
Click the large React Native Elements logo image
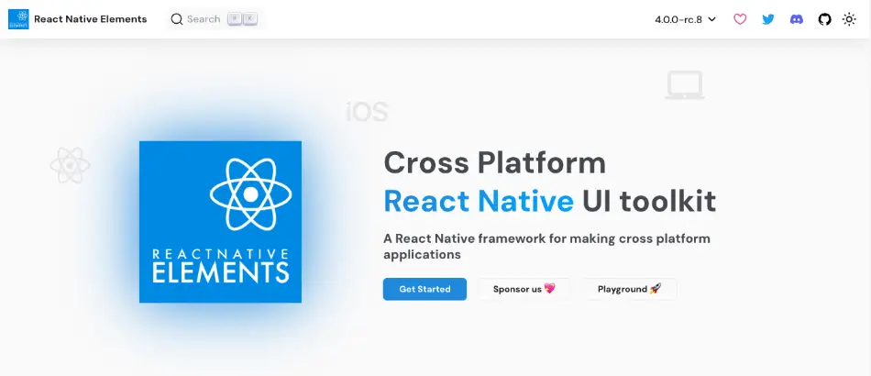(x=220, y=222)
